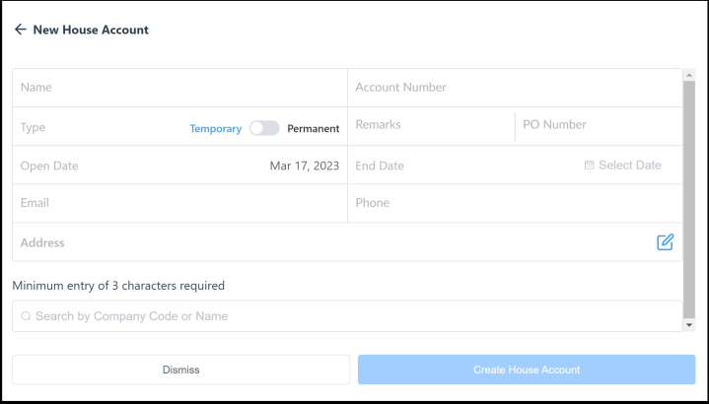Enter the PO Number field
The height and width of the screenshot is (404, 709).
[598, 125]
